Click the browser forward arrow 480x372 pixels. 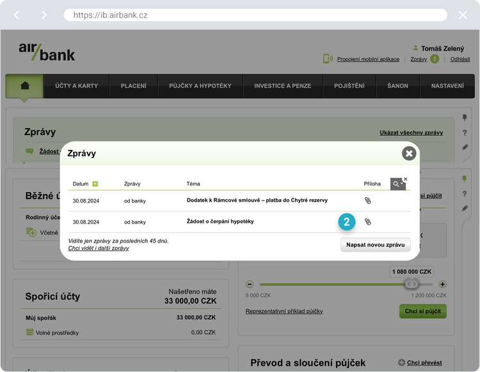coord(44,15)
